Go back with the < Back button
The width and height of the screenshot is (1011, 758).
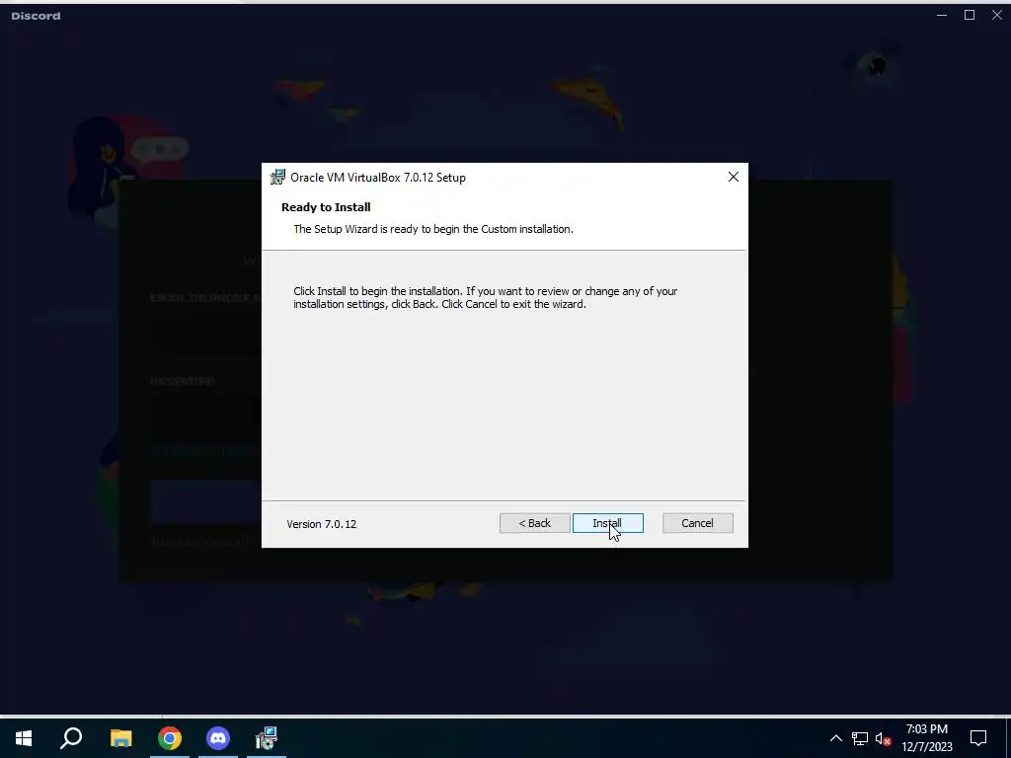point(534,523)
